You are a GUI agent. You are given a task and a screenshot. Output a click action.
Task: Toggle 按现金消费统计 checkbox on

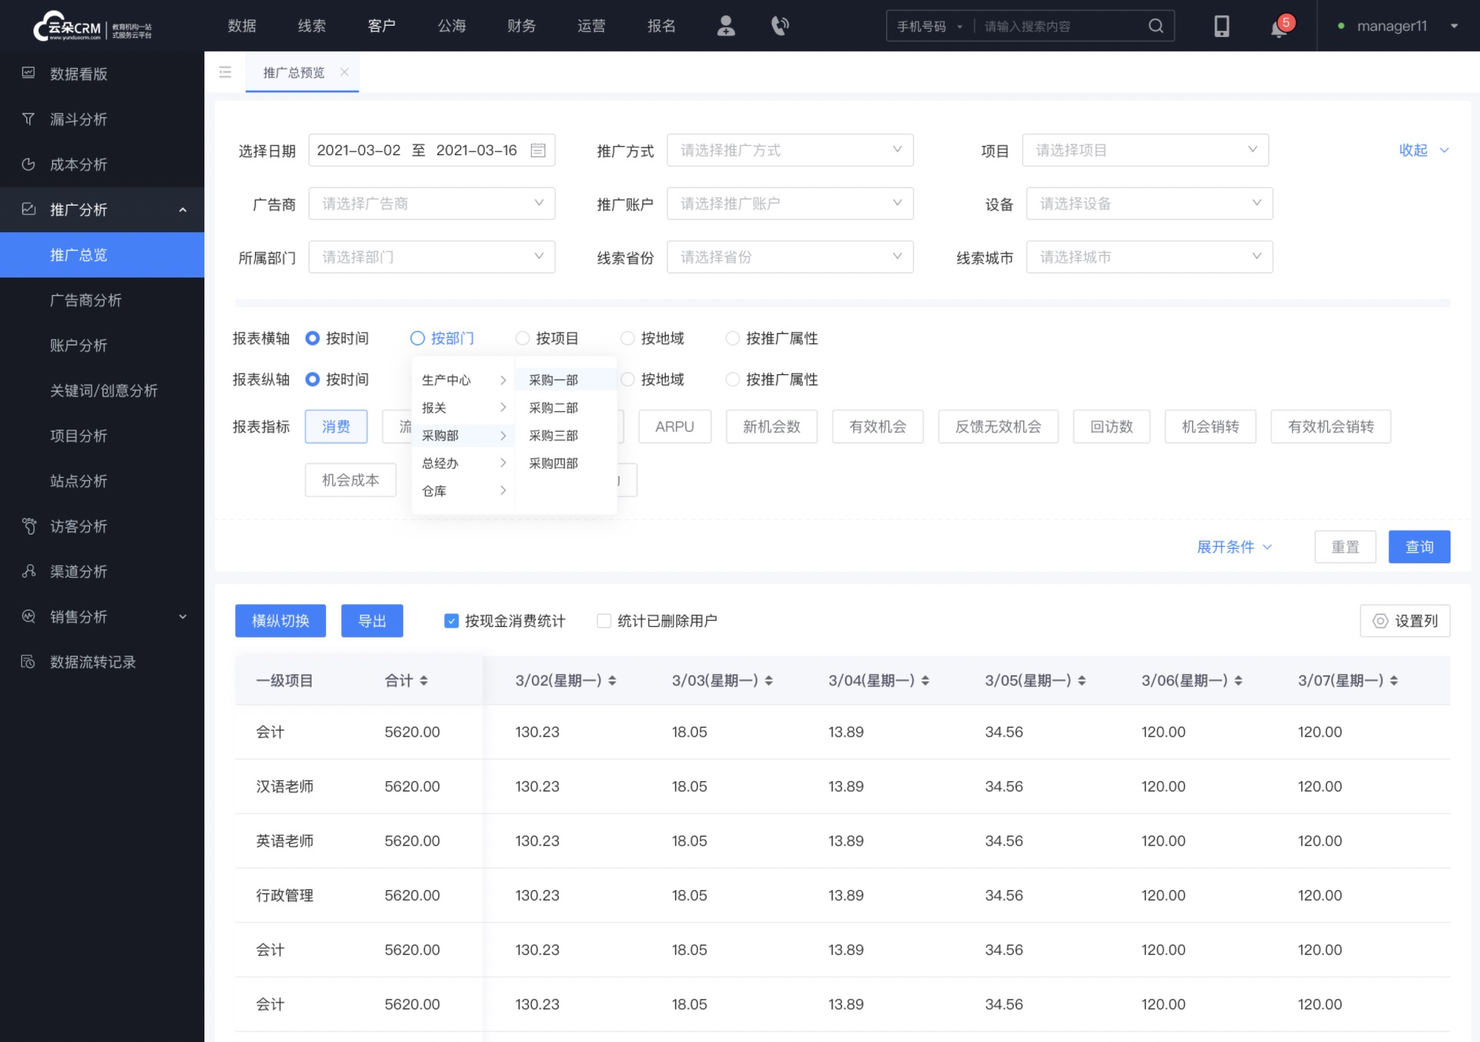[x=451, y=620]
